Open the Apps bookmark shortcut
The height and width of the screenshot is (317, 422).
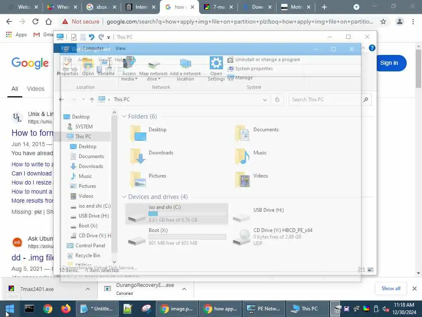[16, 35]
